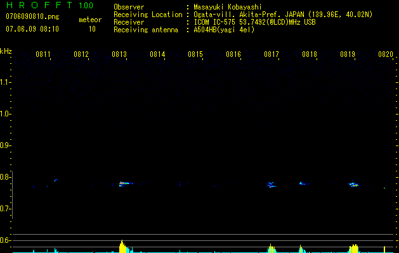Click the 1.0 kHz frequency label
The image size is (399, 253).
pos(5,114)
